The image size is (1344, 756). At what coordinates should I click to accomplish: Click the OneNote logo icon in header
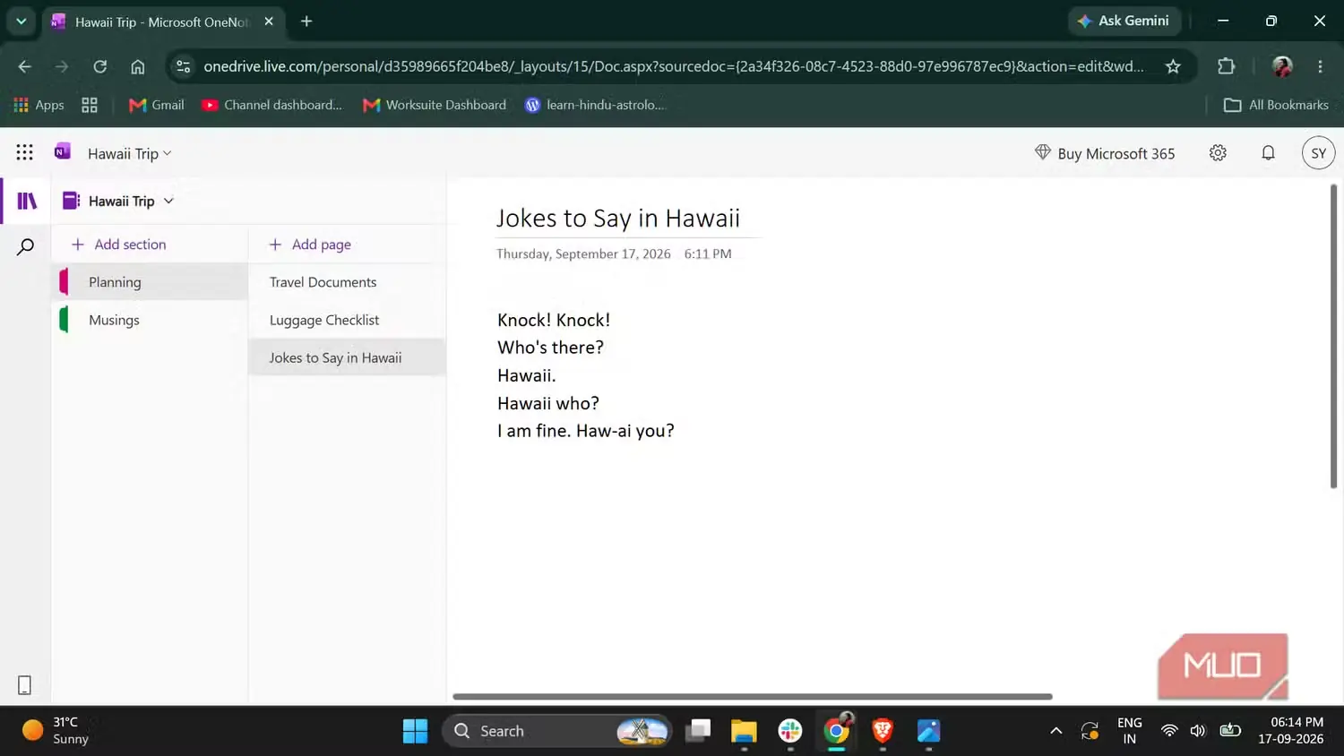click(x=62, y=151)
